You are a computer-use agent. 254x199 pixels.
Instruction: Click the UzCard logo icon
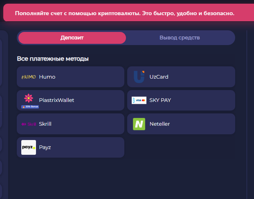(139, 77)
